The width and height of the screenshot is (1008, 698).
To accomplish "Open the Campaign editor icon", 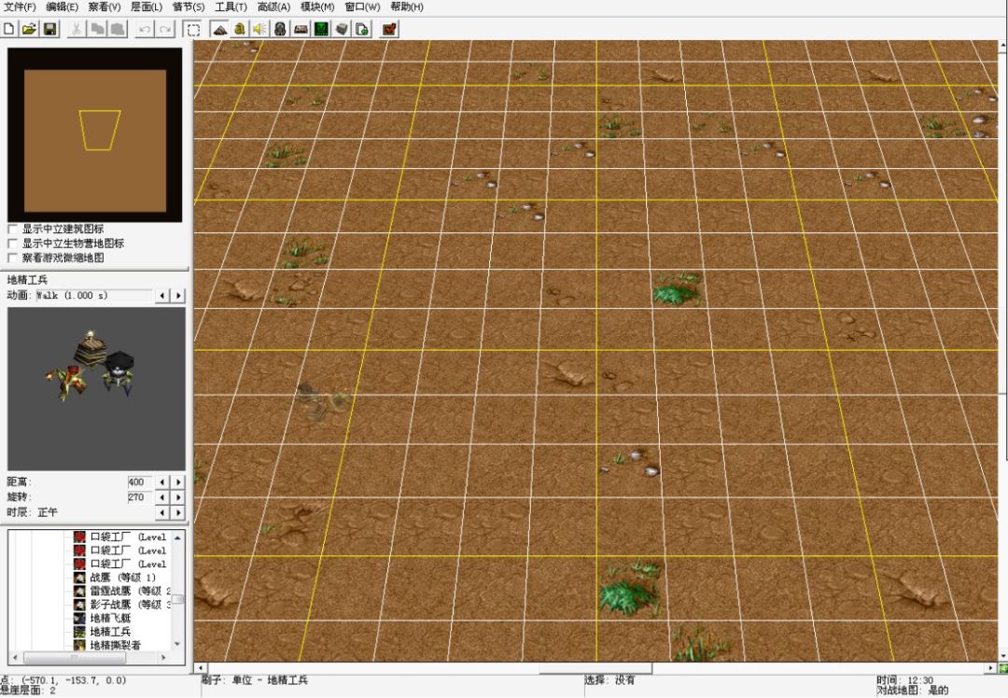I will 301,29.
